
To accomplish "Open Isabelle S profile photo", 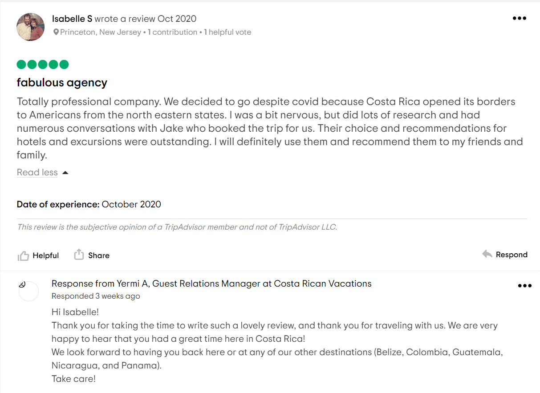I will 31,27.
